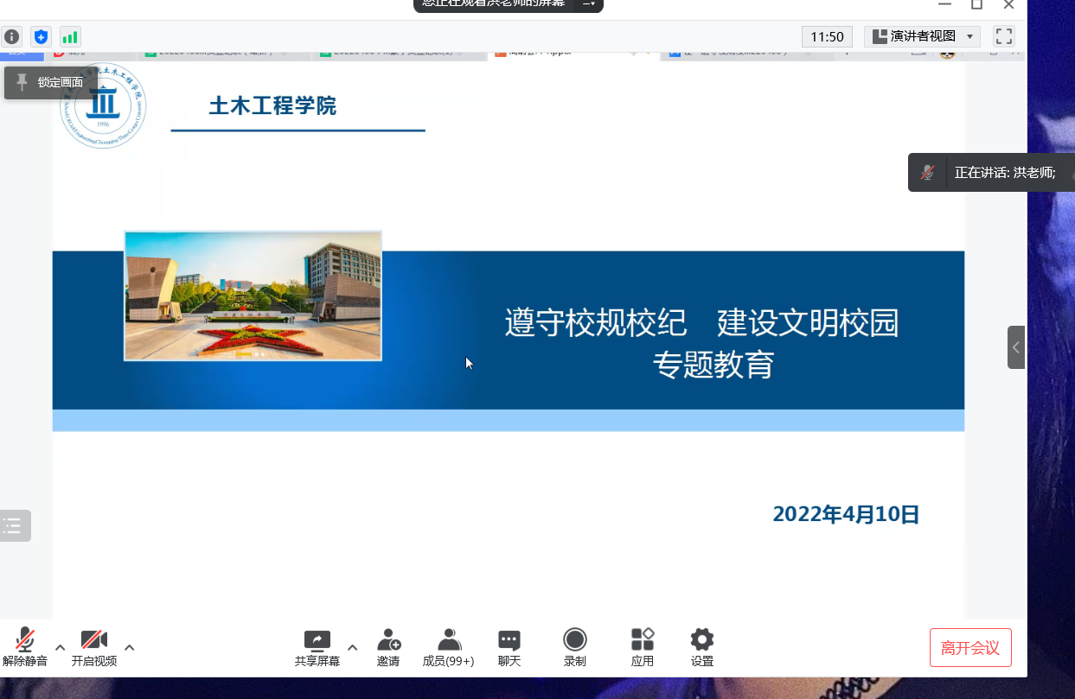Unmute the microphone (解除静音)
Screen dimensions: 1075x699
(25, 641)
